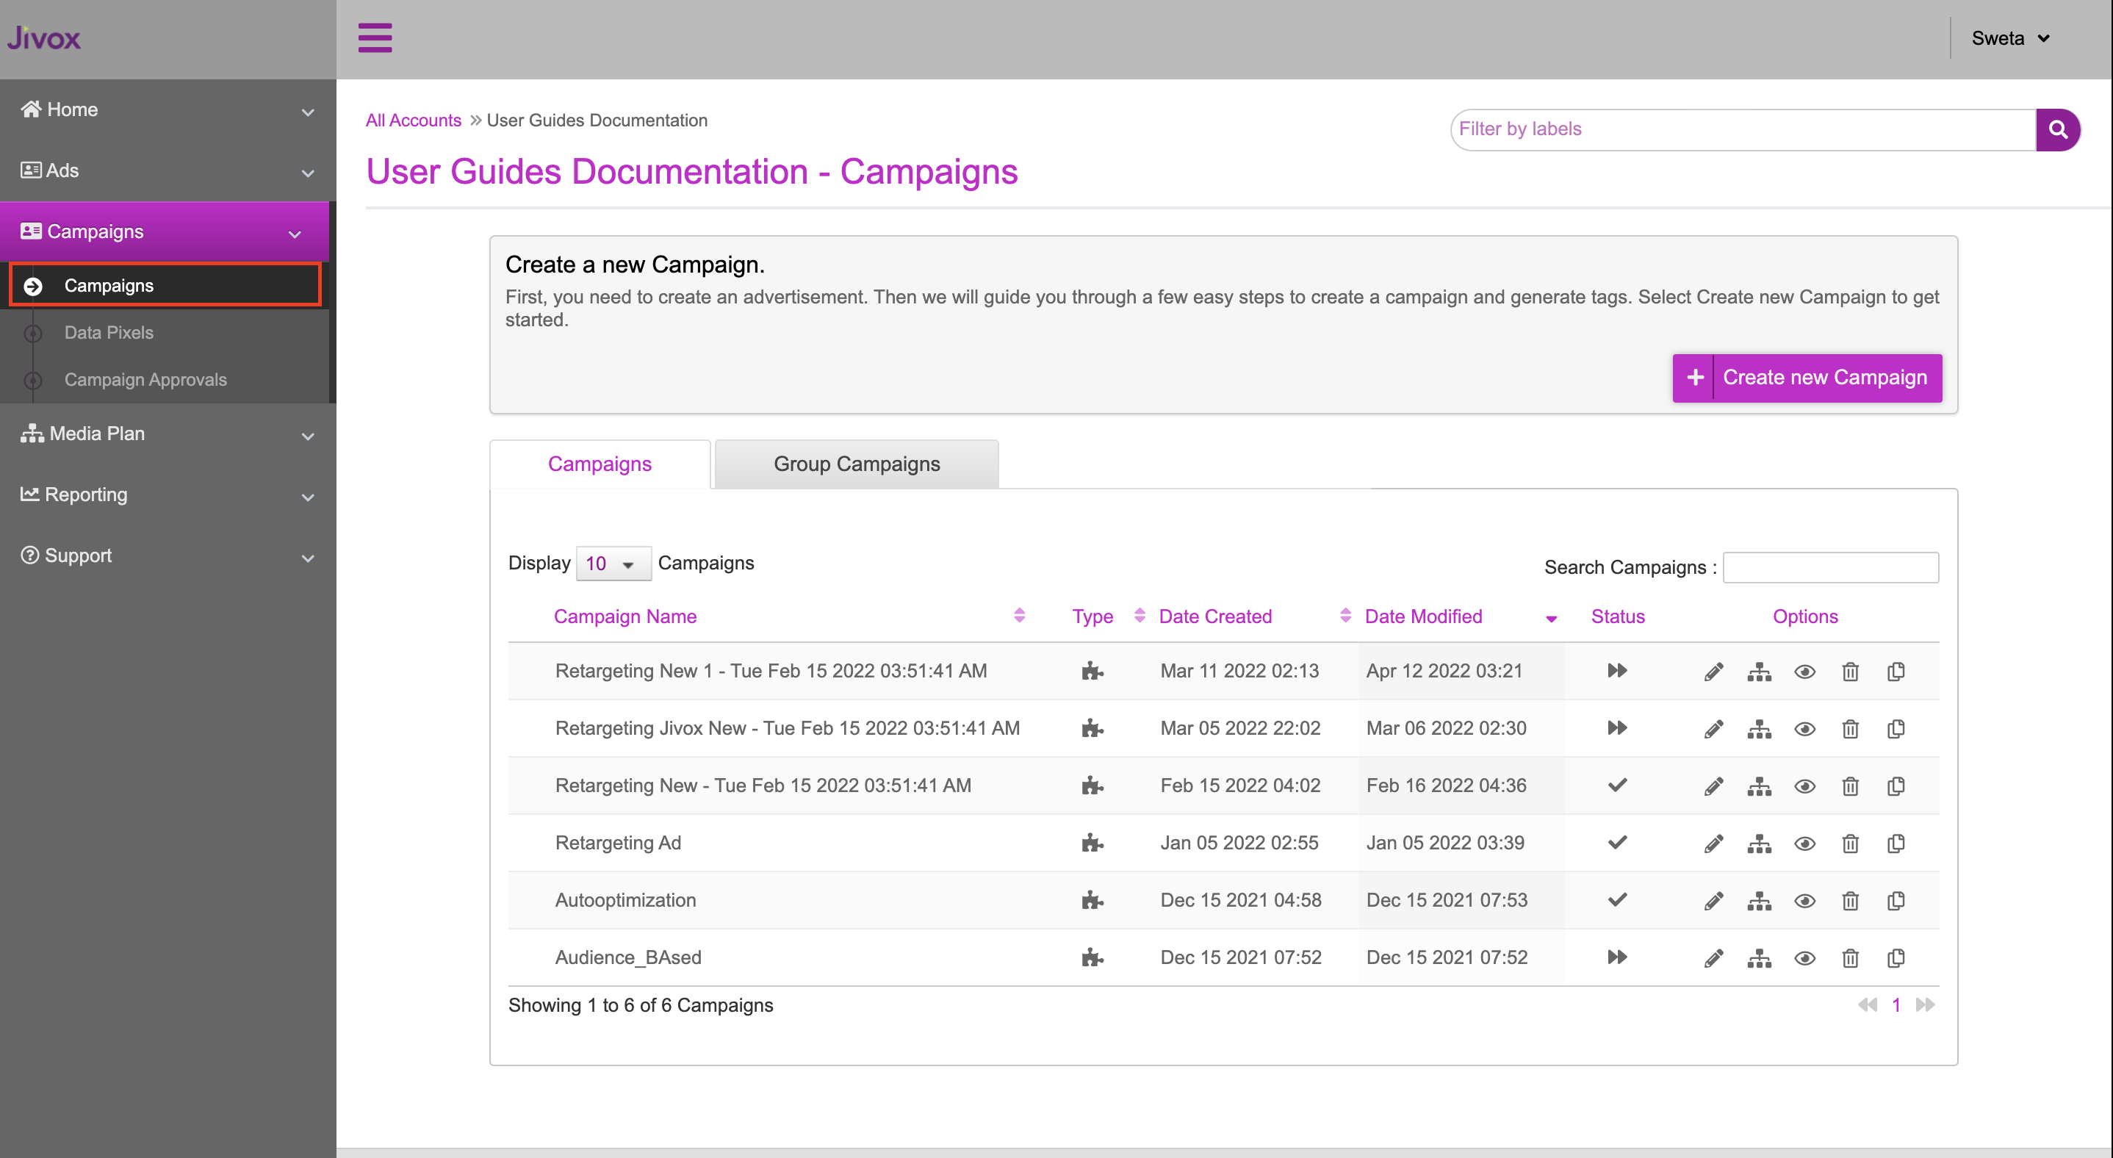Image resolution: width=2113 pixels, height=1158 pixels.
Task: Click the checkmark status icon for Autooptimization
Action: coord(1617,899)
